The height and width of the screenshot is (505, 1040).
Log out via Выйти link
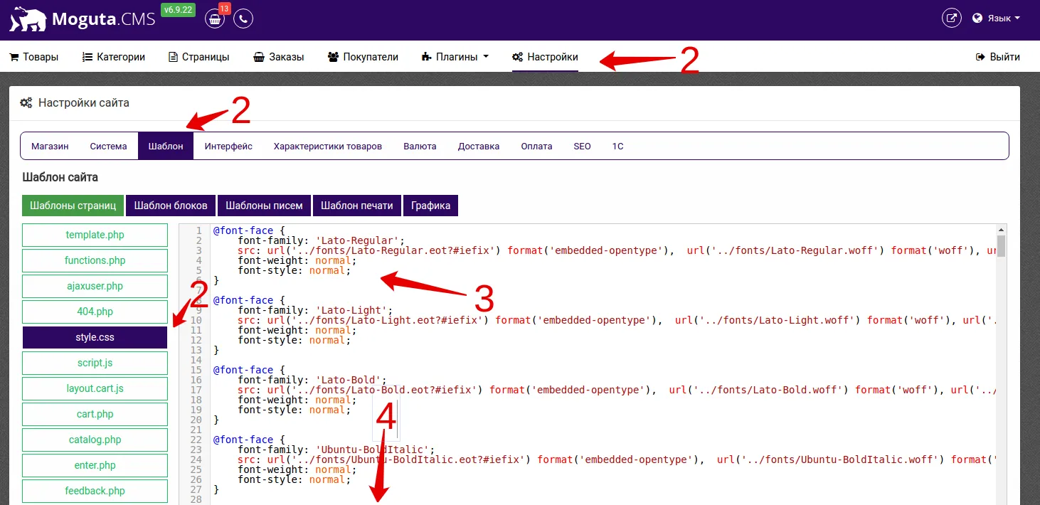point(997,57)
